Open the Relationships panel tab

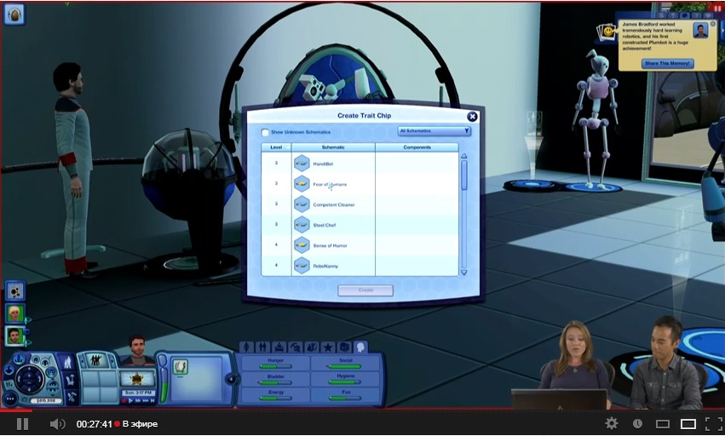pyautogui.click(x=263, y=347)
